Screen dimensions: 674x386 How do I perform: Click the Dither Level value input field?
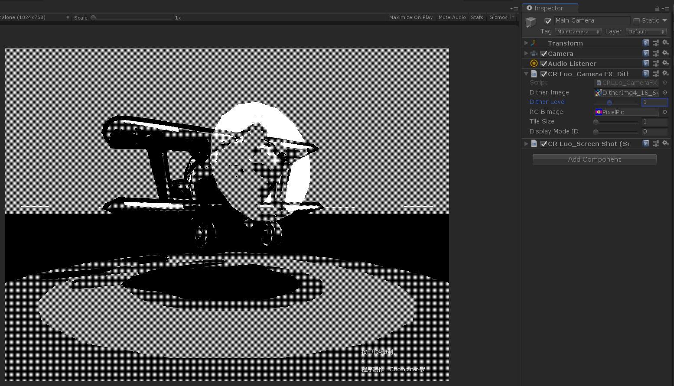(654, 102)
